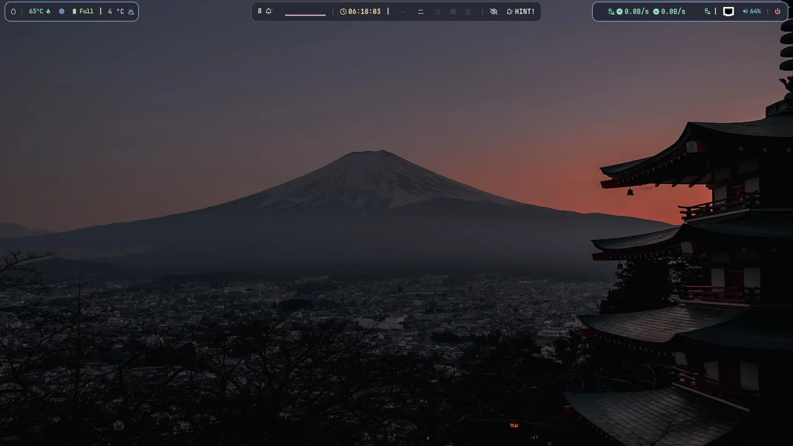Click the network icon left of the ethernet port icon

[707, 12]
